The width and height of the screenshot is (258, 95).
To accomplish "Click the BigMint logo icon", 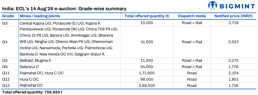I will tap(213, 5).
